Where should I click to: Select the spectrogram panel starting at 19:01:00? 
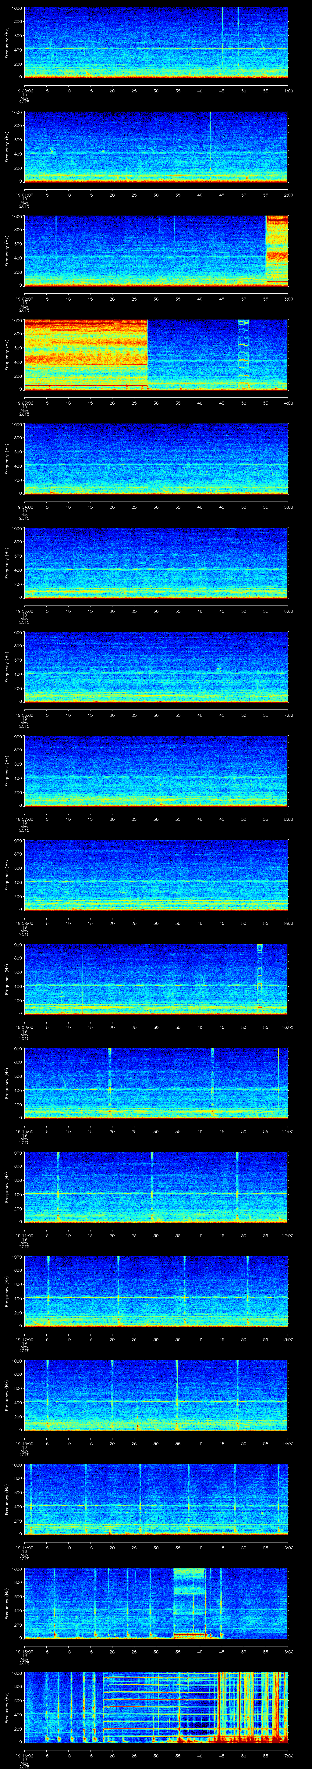tap(156, 147)
